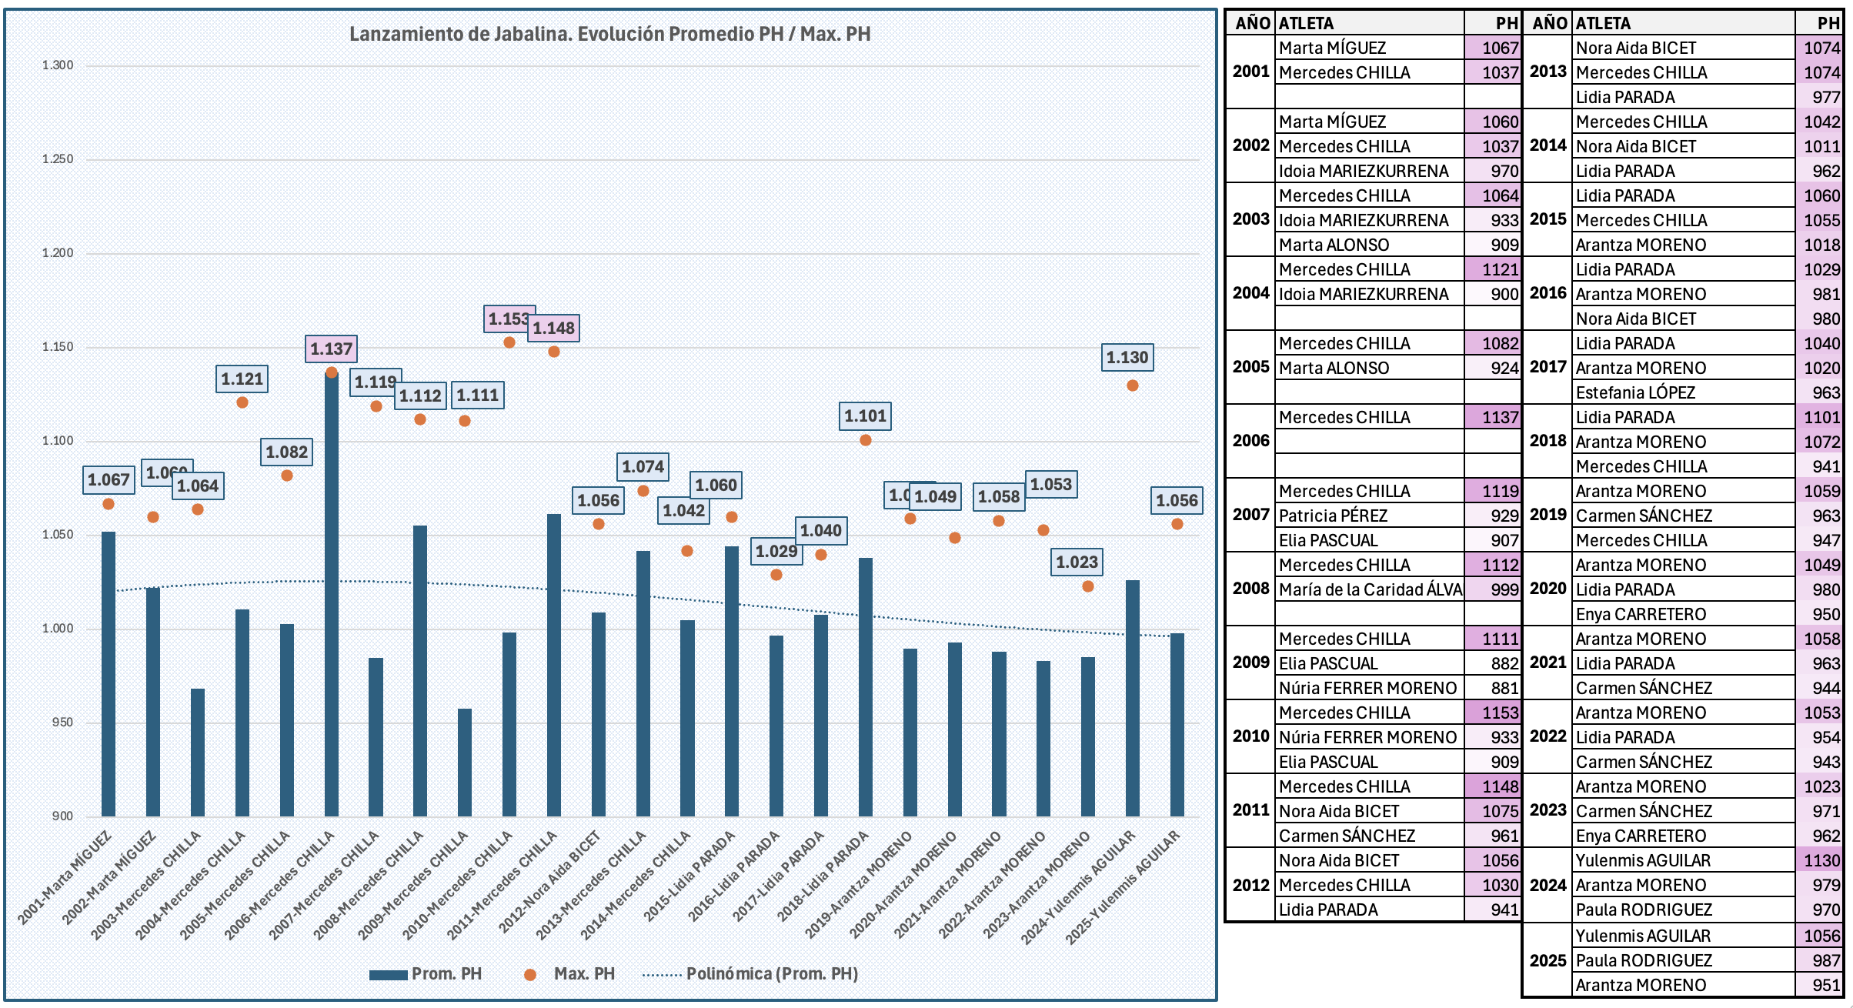The width and height of the screenshot is (1853, 1008).
Task: Select the Prom. PH legend entry
Action: pyautogui.click(x=446, y=974)
